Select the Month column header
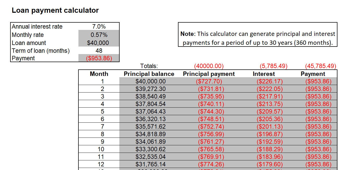Screen dimensions: 345x170 pyautogui.click(x=99, y=74)
